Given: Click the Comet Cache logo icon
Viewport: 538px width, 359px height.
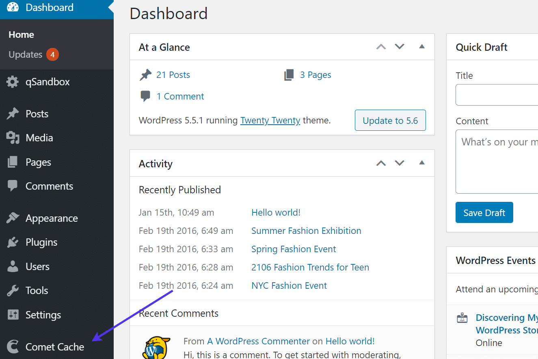Looking at the screenshot, I should pos(13,347).
